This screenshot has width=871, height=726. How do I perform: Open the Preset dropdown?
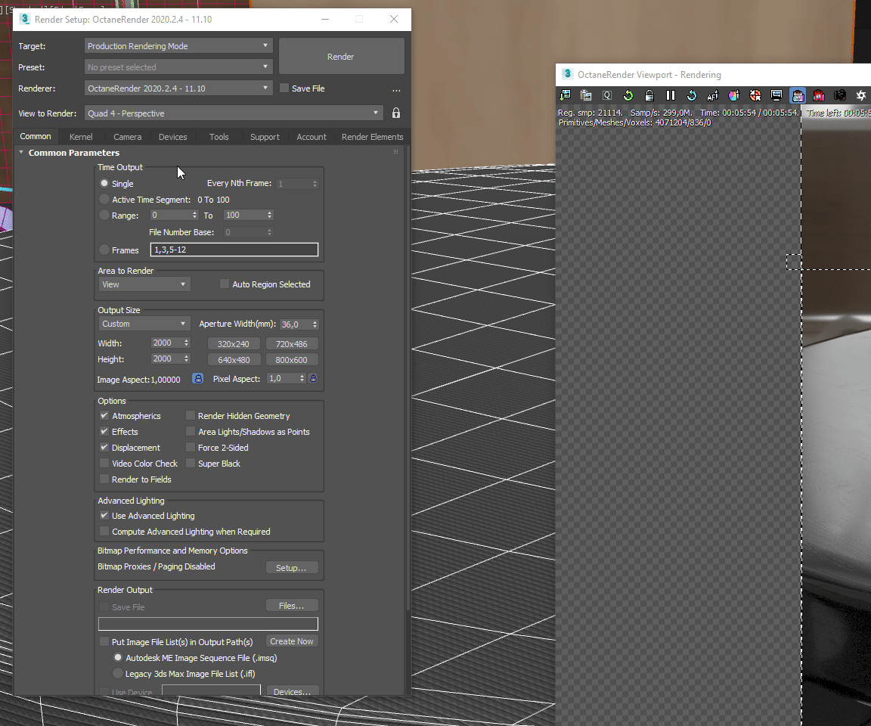[178, 67]
